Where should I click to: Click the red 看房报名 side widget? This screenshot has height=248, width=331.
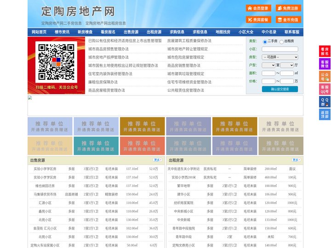pyautogui.click(x=325, y=51)
